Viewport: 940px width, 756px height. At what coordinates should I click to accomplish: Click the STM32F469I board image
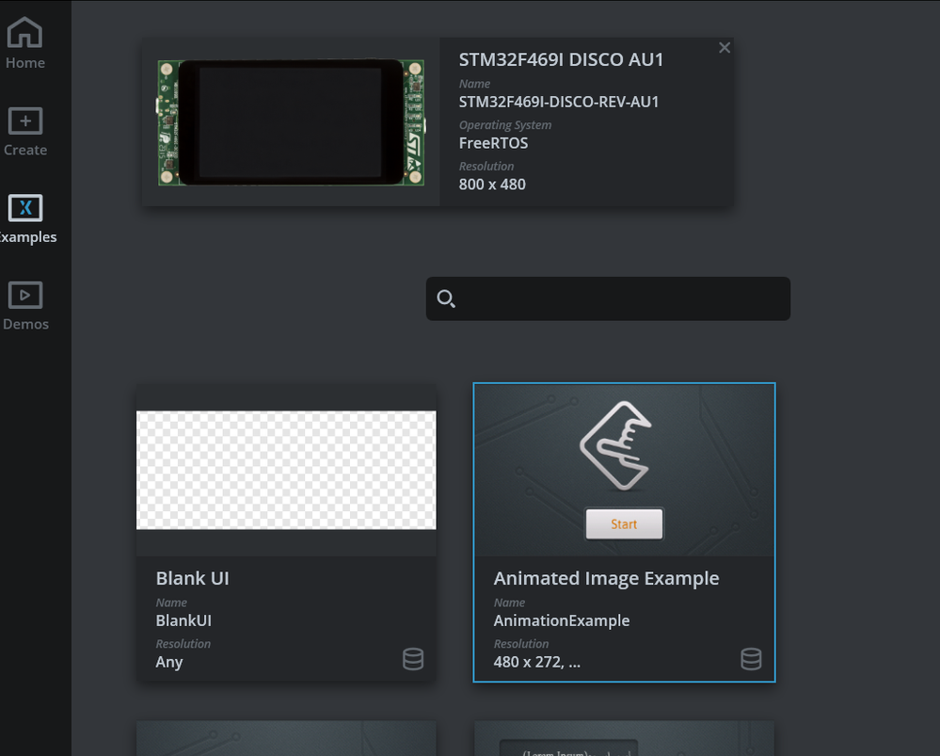click(x=291, y=122)
